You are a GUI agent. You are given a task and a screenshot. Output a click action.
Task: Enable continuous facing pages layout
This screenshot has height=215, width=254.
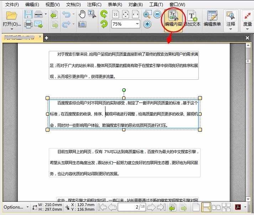coord(226,207)
